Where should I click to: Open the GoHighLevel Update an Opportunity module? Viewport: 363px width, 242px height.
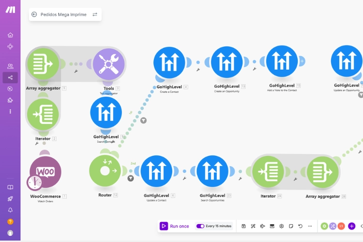[x=347, y=61]
